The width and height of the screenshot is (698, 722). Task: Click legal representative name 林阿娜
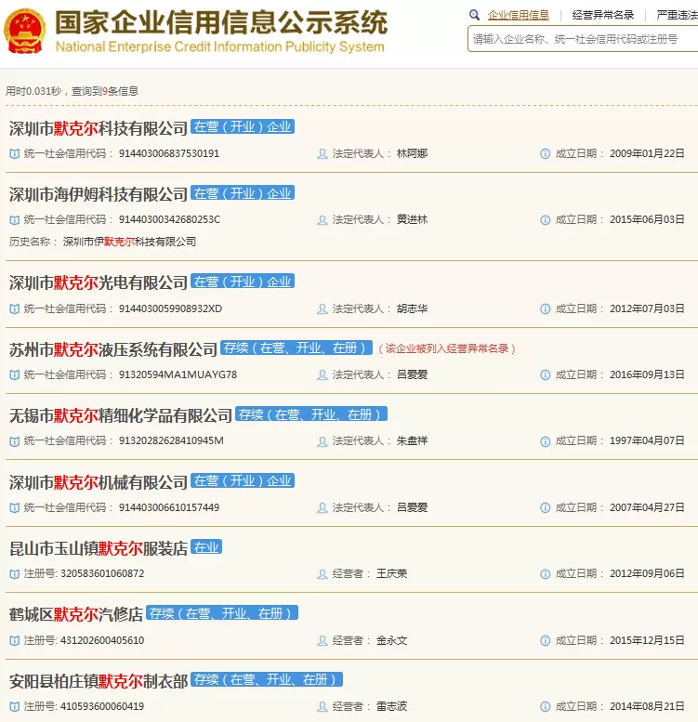coord(412,154)
